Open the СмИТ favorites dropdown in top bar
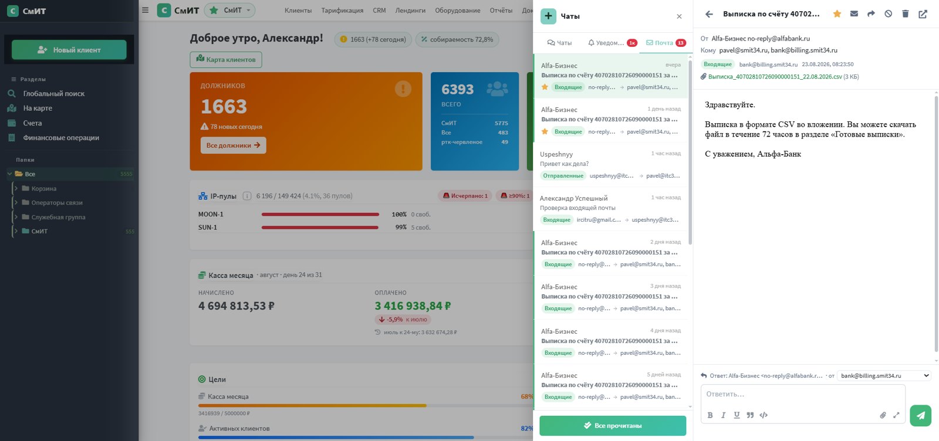 (230, 10)
